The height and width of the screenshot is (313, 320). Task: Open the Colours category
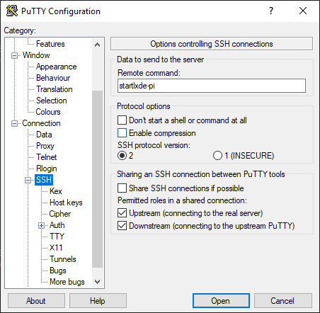[x=48, y=112]
